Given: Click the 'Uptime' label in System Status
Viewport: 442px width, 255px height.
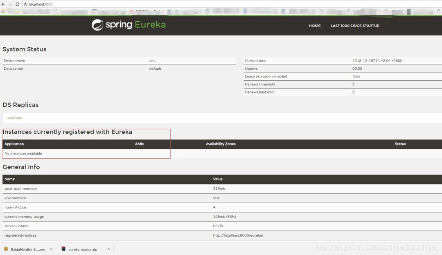Looking at the screenshot, I should [x=251, y=69].
